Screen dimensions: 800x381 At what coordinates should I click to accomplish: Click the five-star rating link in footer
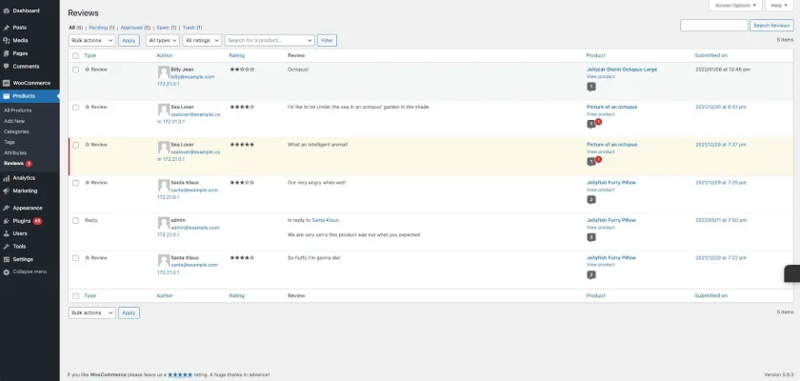pyautogui.click(x=180, y=374)
